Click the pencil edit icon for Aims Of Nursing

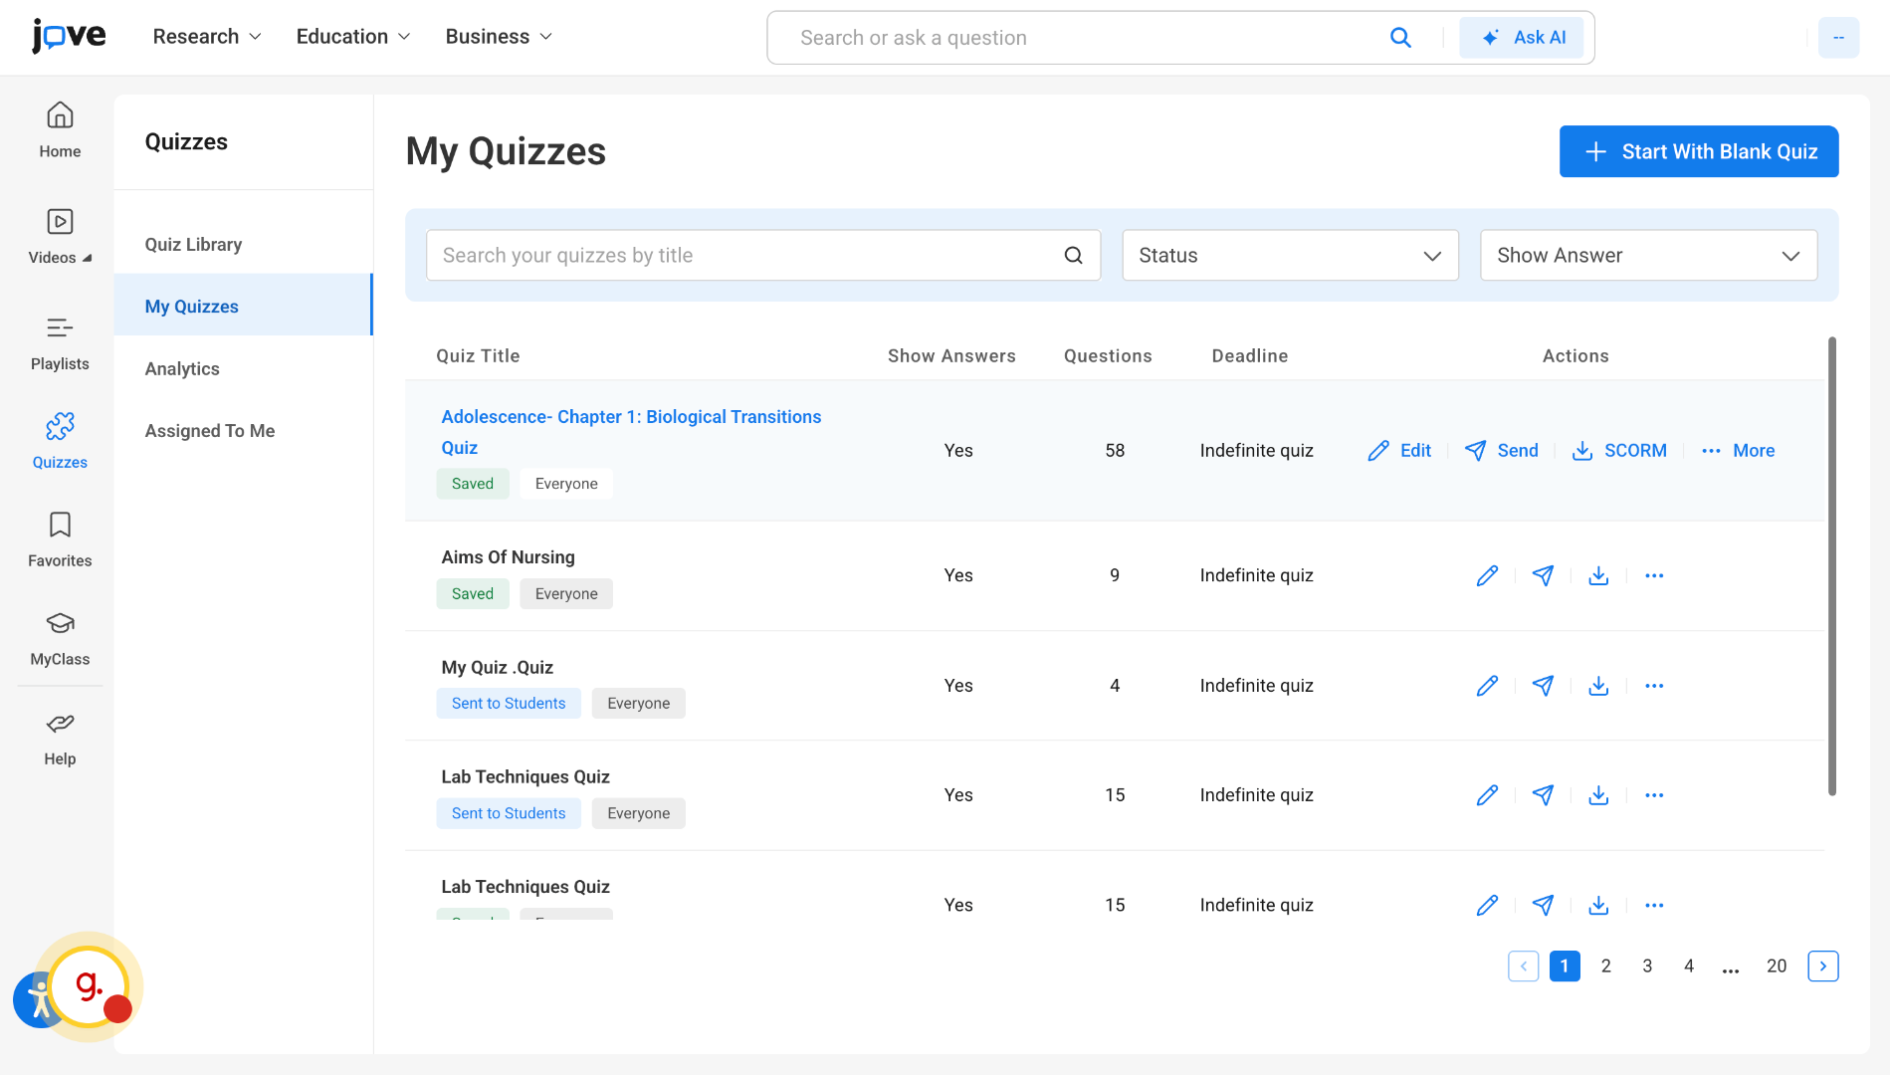coord(1487,576)
